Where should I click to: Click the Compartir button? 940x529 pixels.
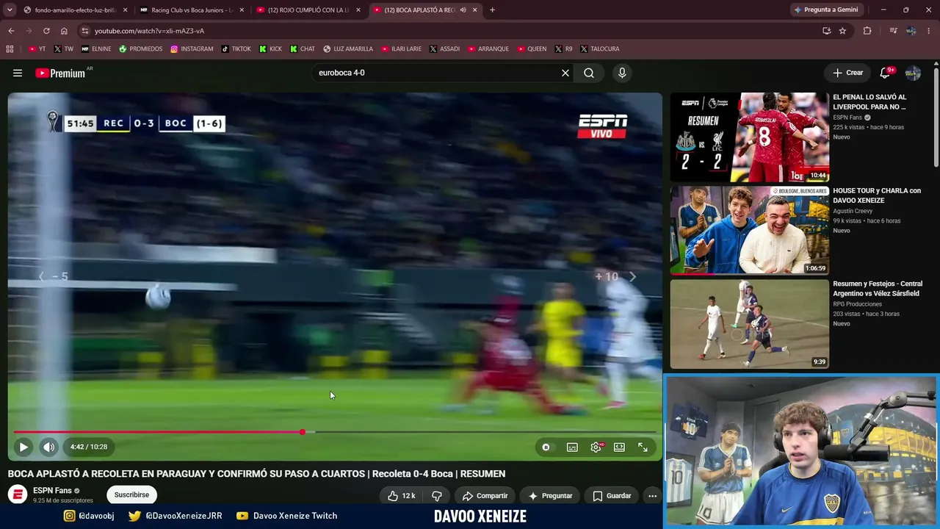coord(485,496)
